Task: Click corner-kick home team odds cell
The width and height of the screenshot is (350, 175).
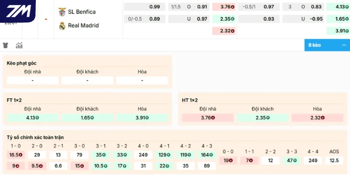Action: point(33,80)
